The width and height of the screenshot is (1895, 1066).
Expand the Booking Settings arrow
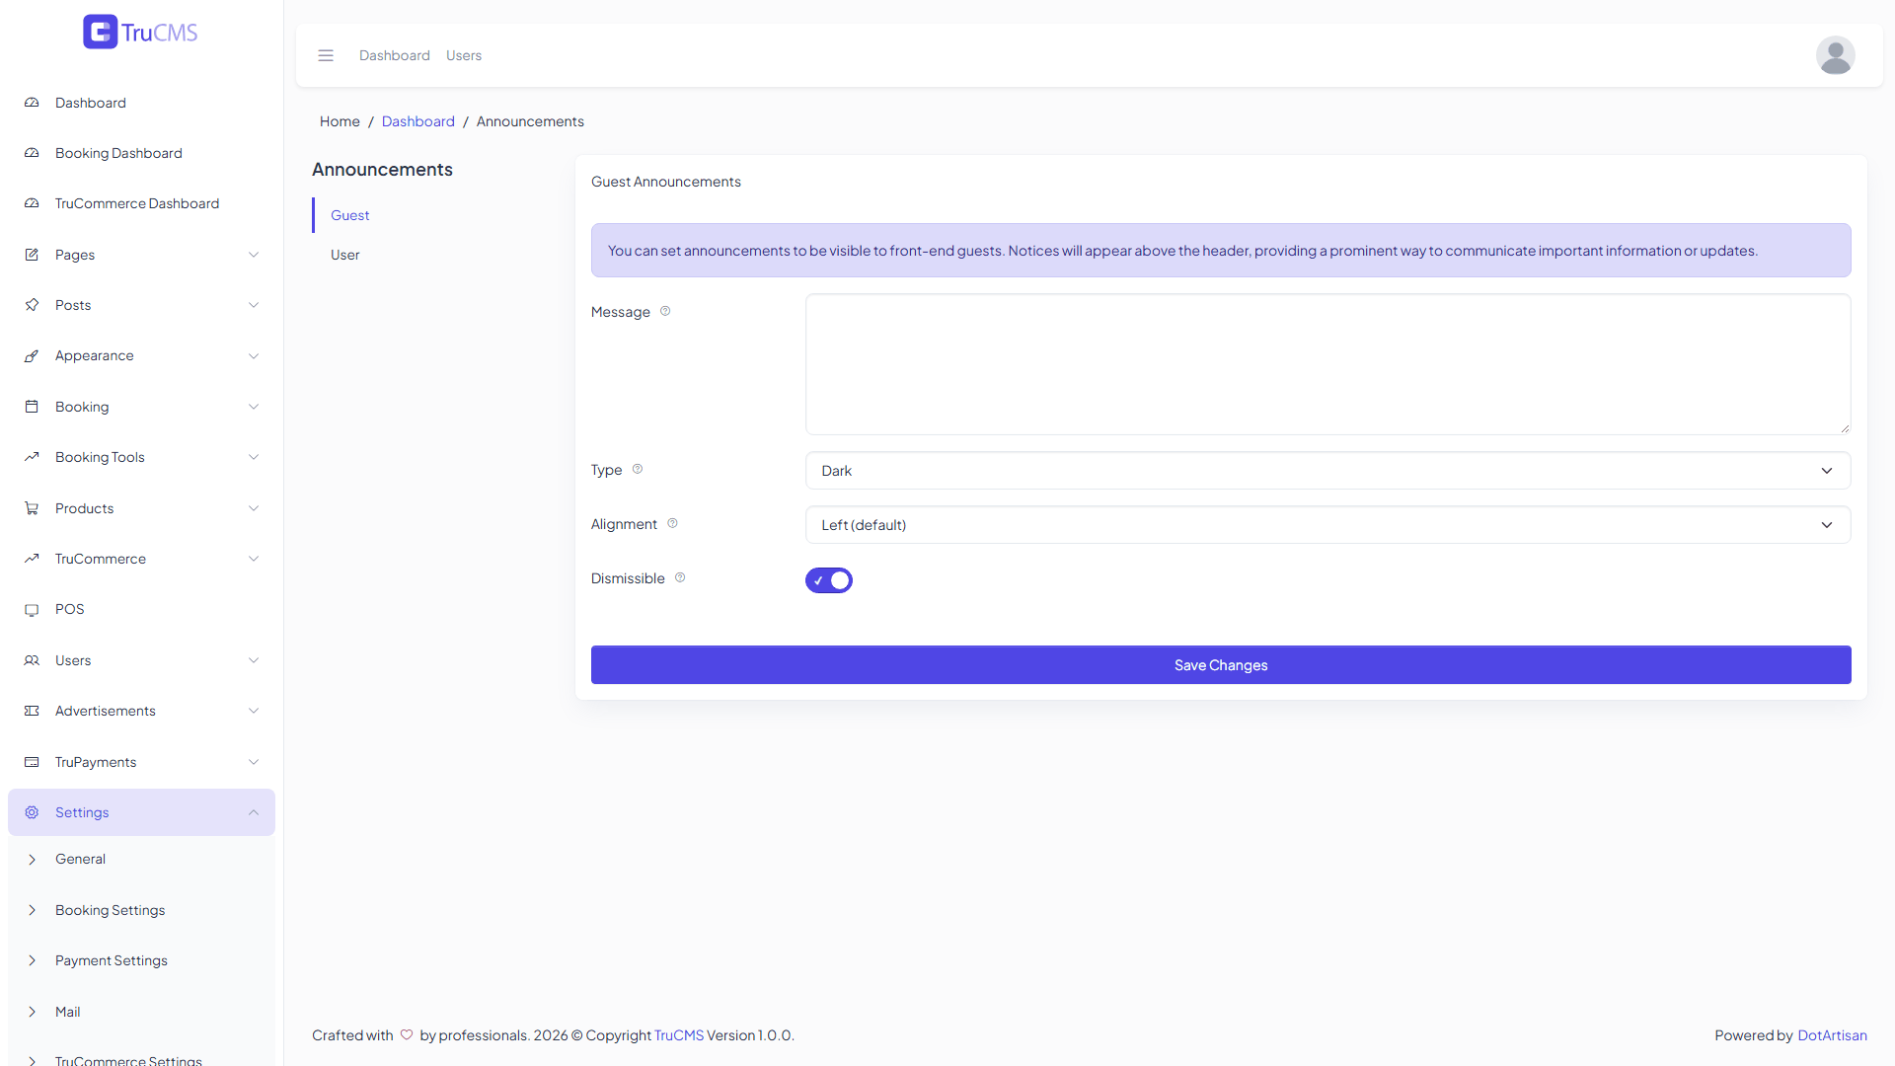pos(32,910)
